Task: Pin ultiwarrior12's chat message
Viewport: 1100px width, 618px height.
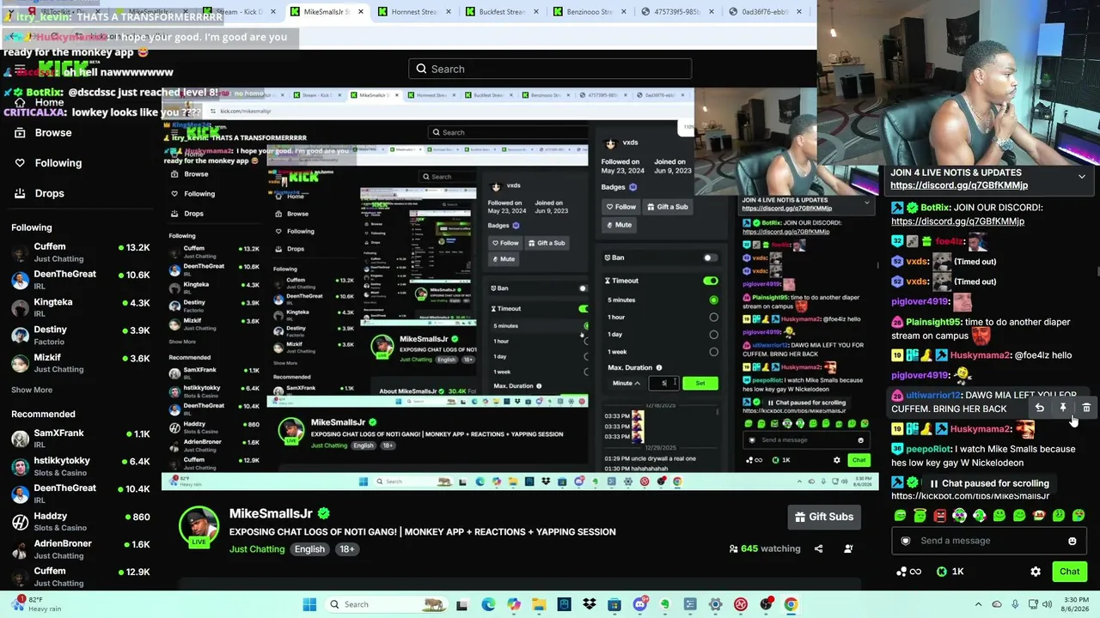Action: 1063,408
